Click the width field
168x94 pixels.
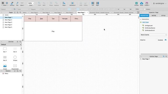click(133, 9)
